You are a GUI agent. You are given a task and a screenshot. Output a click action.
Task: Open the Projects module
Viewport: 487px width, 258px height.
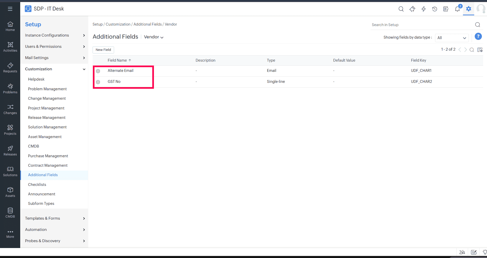pos(10,130)
